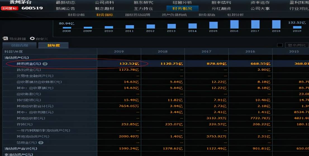Open the 行业对比 menu item

299,8
